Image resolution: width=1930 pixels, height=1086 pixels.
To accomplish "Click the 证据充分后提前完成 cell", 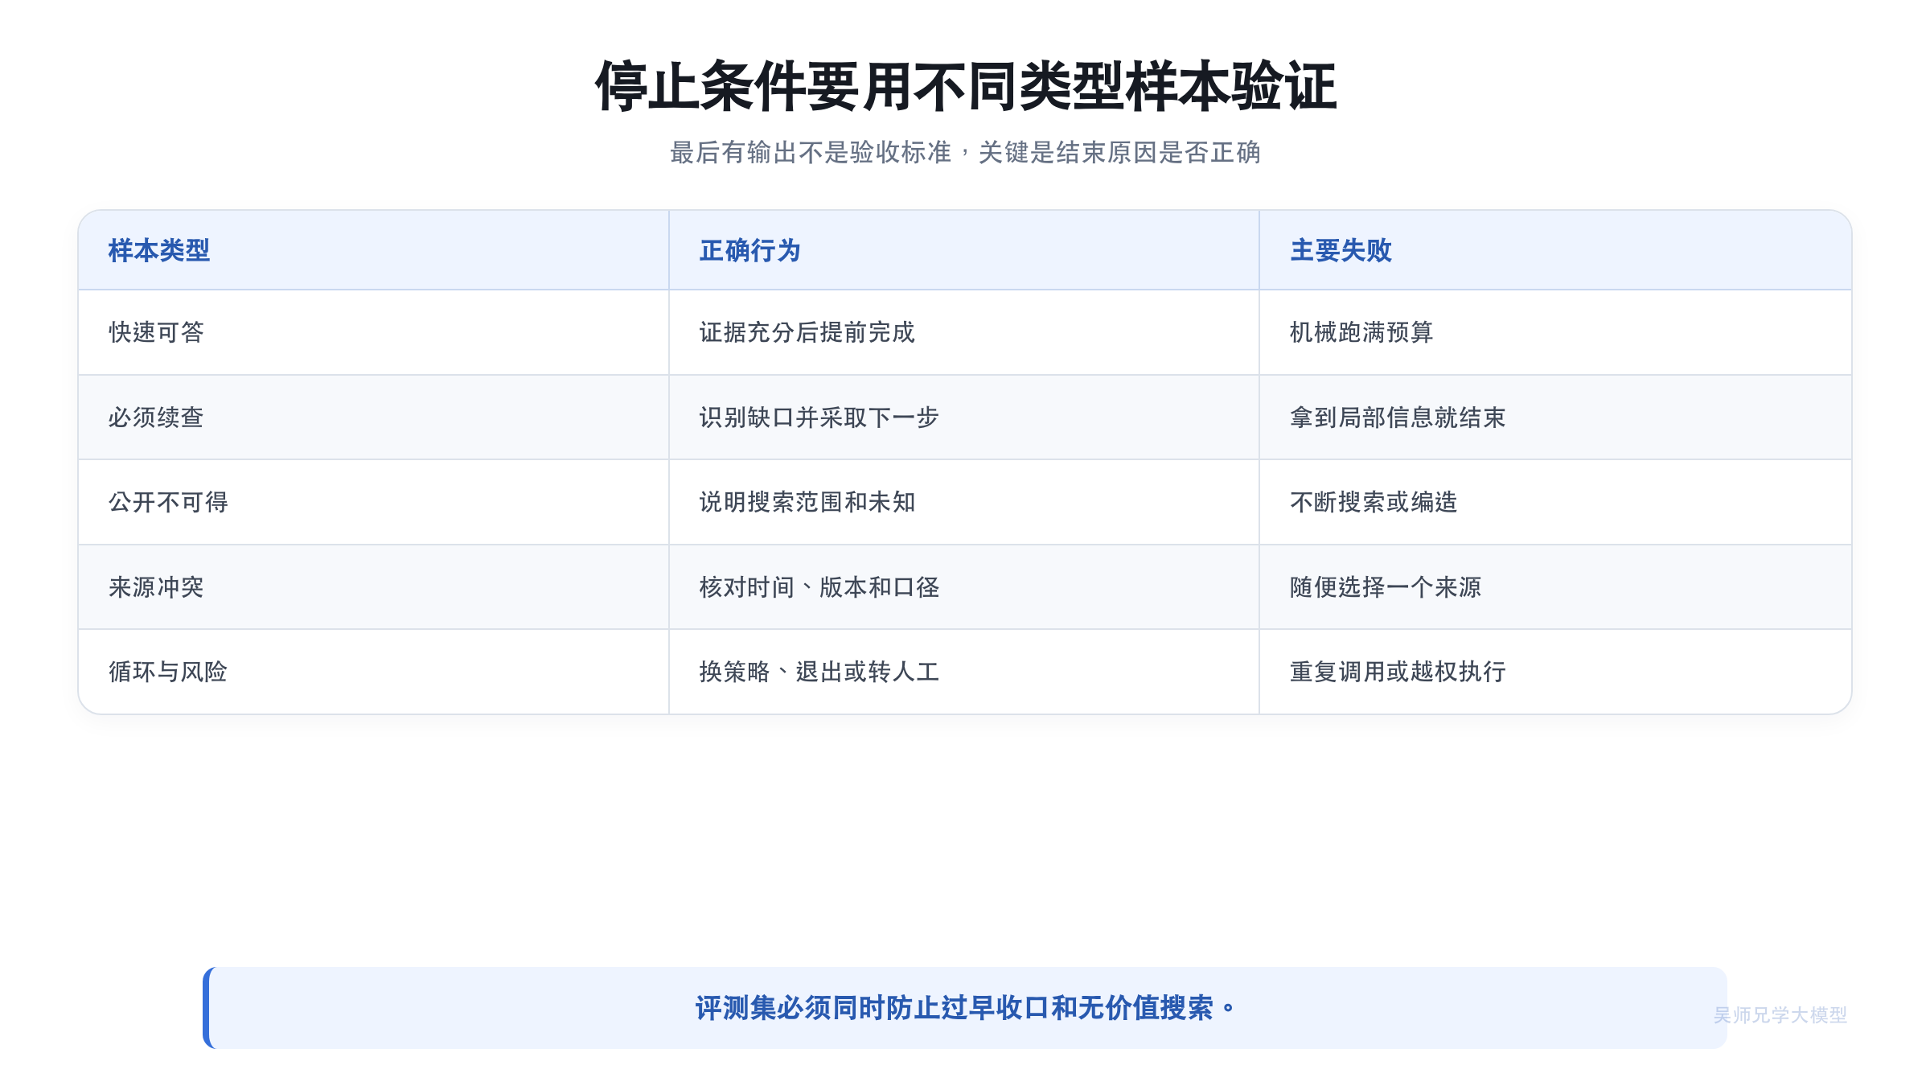I will 963,332.
